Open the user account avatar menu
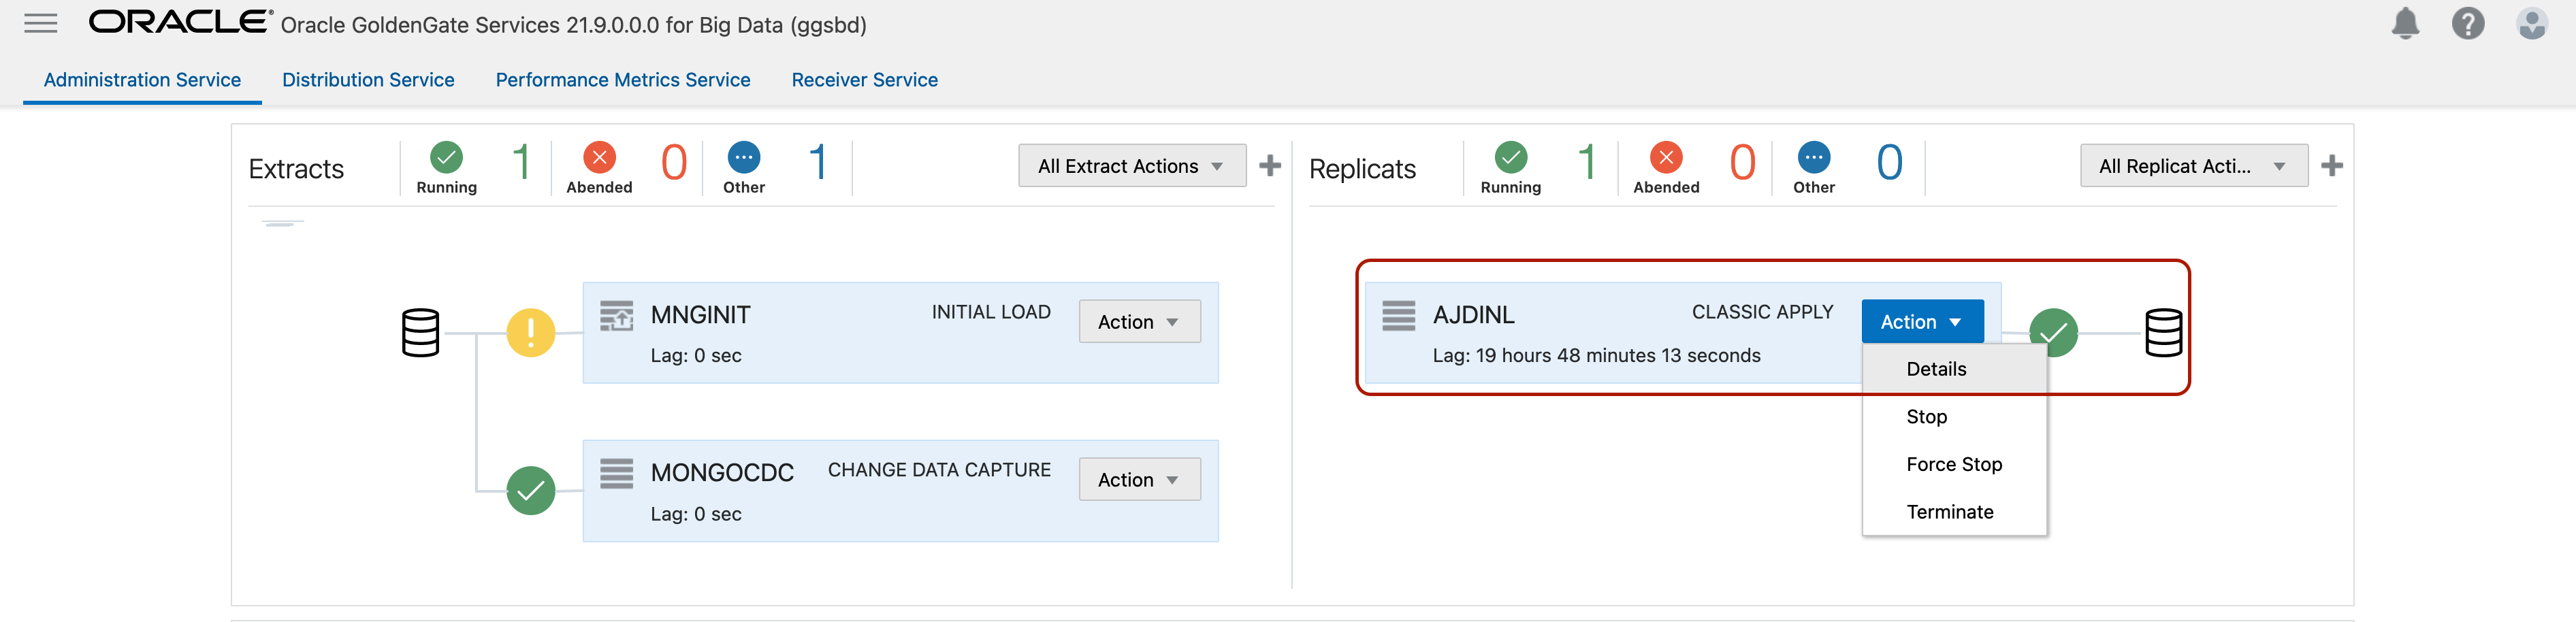The width and height of the screenshot is (2576, 622). 2531,23
